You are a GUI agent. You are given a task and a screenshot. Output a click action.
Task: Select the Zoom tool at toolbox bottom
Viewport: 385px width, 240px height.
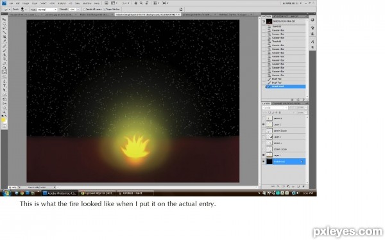click(x=4, y=113)
